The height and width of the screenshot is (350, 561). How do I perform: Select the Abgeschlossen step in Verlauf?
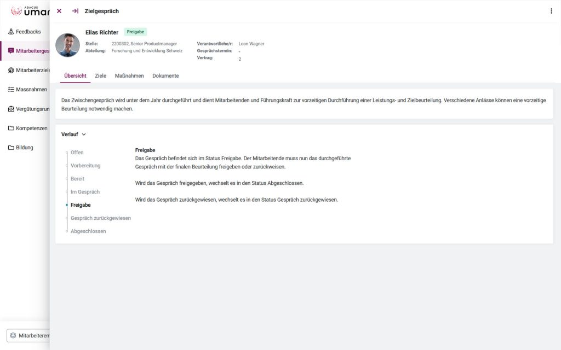(88, 231)
